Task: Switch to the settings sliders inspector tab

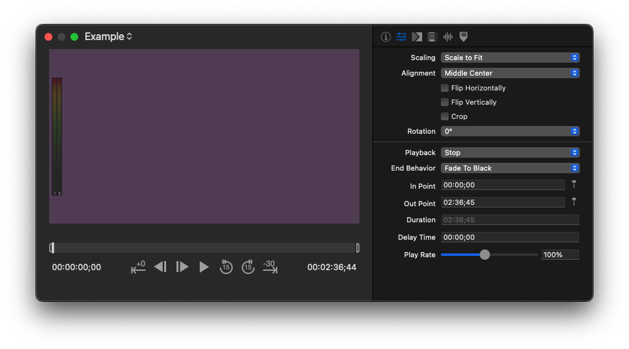Action: [401, 37]
